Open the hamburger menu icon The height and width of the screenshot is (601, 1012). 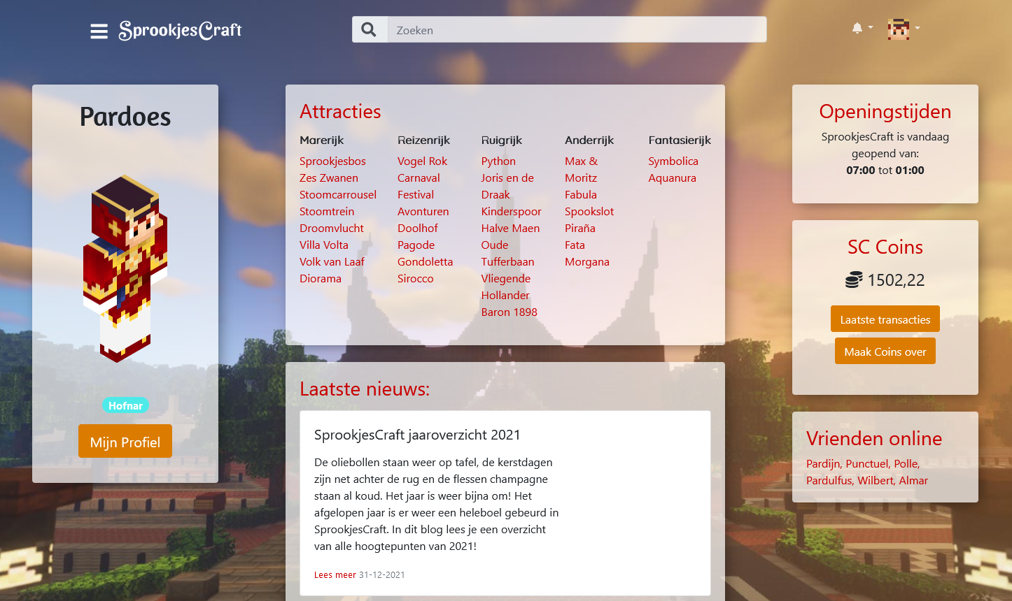(99, 31)
